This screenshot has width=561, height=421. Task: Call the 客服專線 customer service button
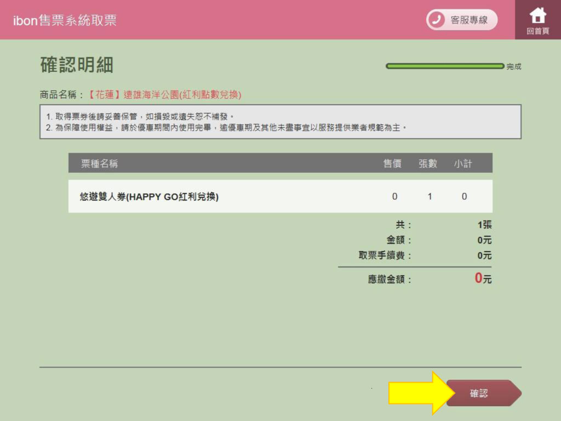click(x=462, y=20)
